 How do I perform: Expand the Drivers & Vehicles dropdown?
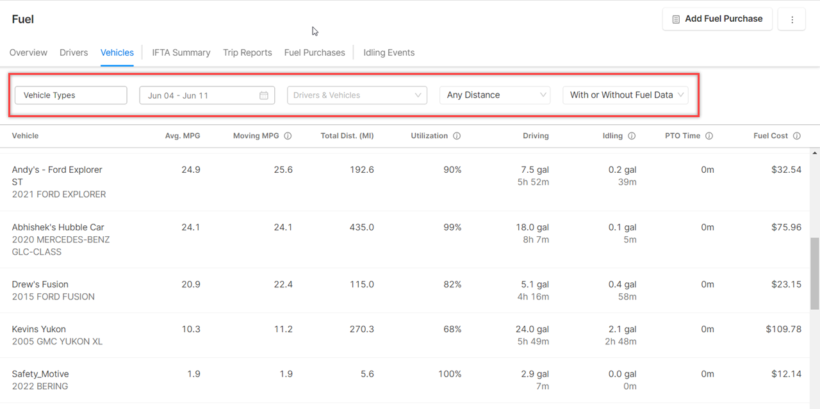pyautogui.click(x=357, y=95)
